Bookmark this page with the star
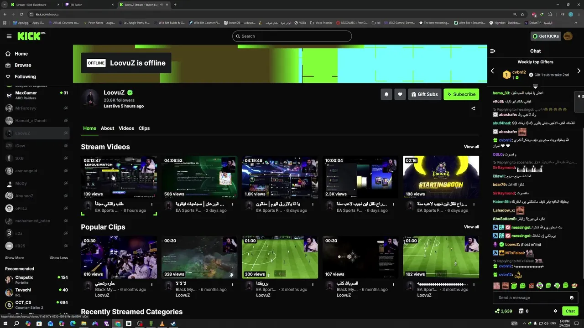 click(522, 14)
